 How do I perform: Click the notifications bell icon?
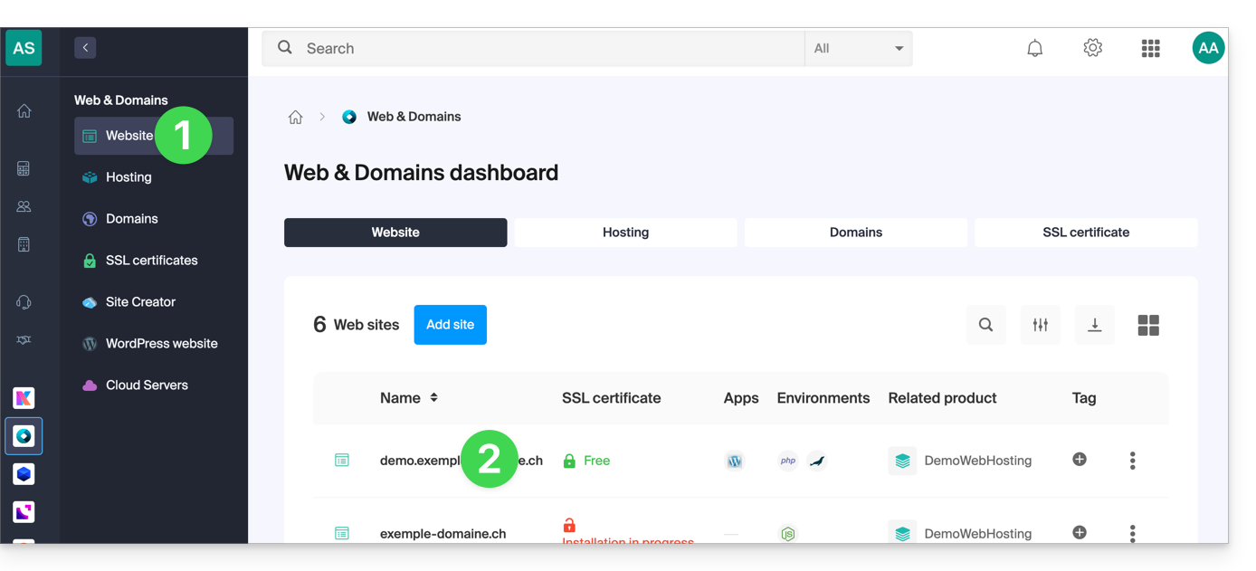pos(1034,49)
